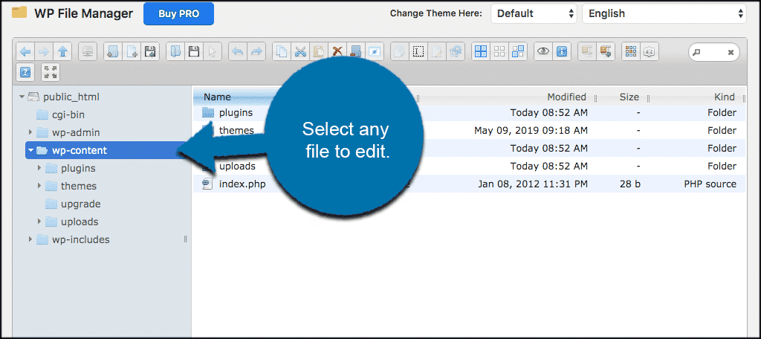Image resolution: width=761 pixels, height=339 pixels.
Task: Expand the wp-admin tree arrow
Action: point(30,132)
